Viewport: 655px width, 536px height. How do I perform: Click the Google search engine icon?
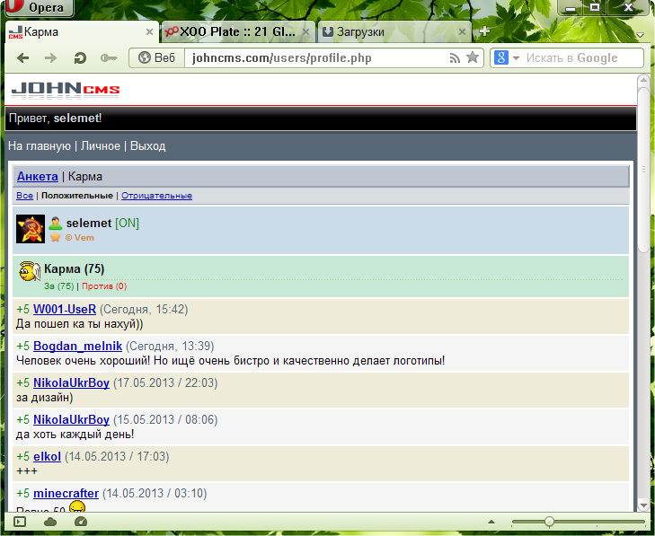500,57
